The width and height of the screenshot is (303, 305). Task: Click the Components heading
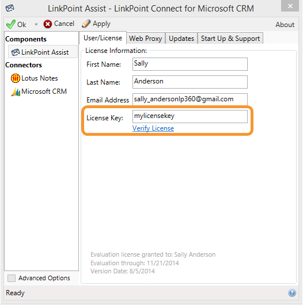point(26,39)
